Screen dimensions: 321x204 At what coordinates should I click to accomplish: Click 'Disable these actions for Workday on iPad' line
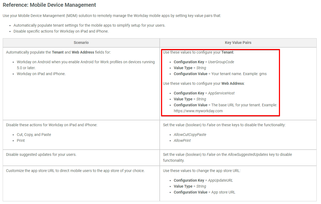(x=52, y=125)
